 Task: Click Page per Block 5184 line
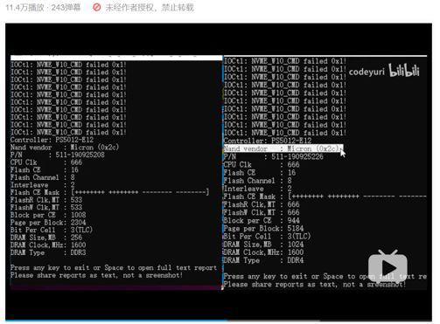(263, 228)
